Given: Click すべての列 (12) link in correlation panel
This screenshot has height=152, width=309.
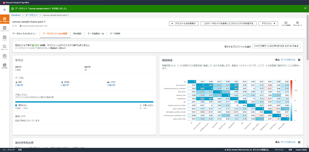Looking at the screenshot, I should (x=288, y=60).
